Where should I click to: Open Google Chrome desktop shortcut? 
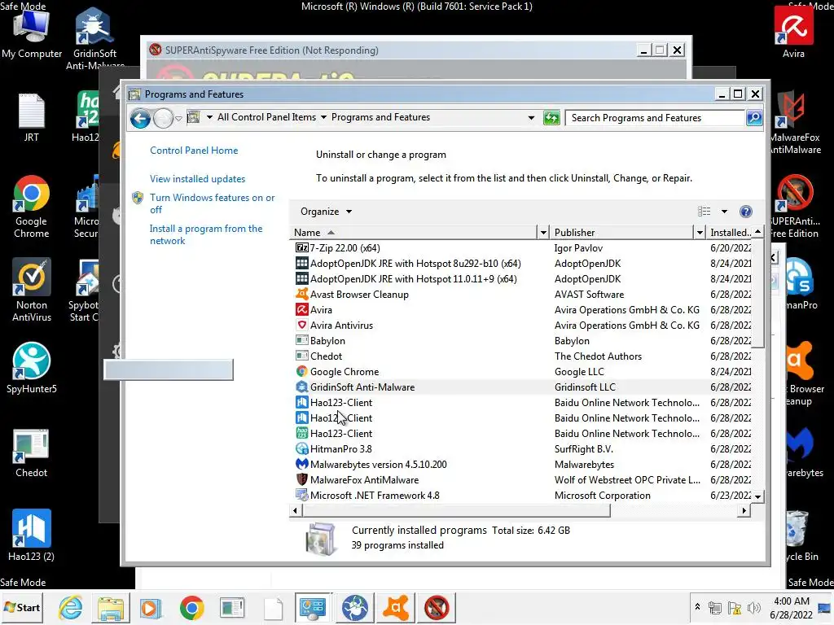pyautogui.click(x=32, y=207)
